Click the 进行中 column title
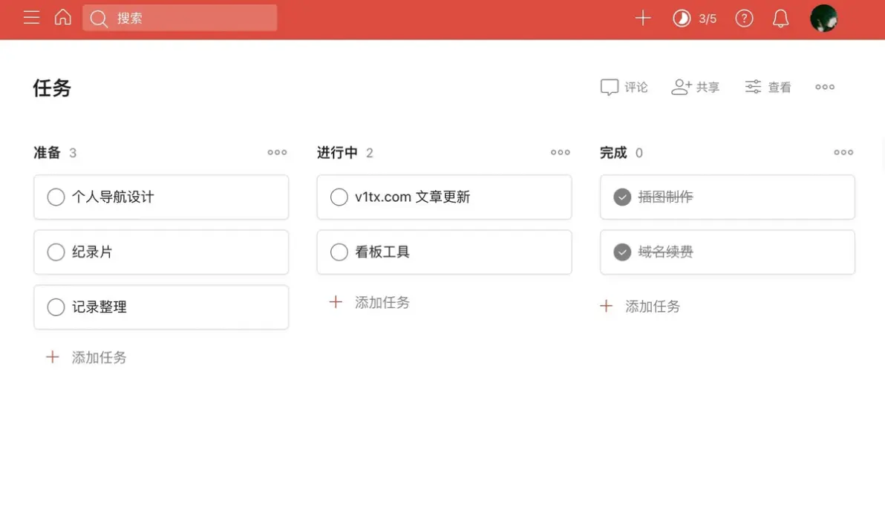Image resolution: width=885 pixels, height=521 pixels. [337, 153]
